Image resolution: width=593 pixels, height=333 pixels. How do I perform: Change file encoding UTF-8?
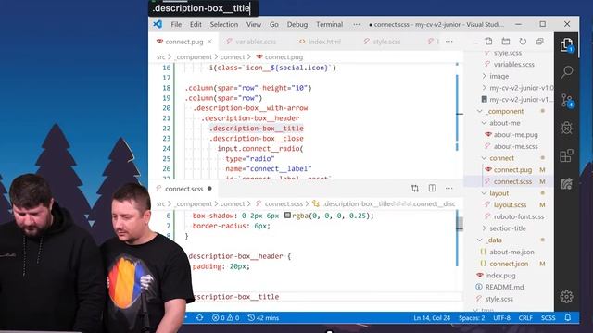[501, 318]
